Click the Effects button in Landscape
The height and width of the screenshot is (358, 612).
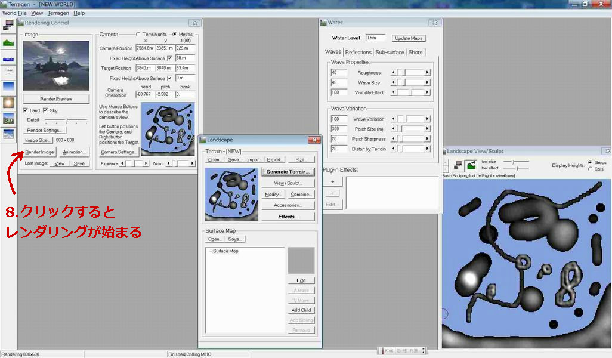tap(288, 217)
